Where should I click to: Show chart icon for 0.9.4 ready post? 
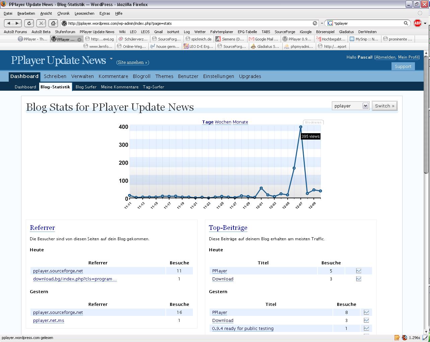[x=366, y=328]
